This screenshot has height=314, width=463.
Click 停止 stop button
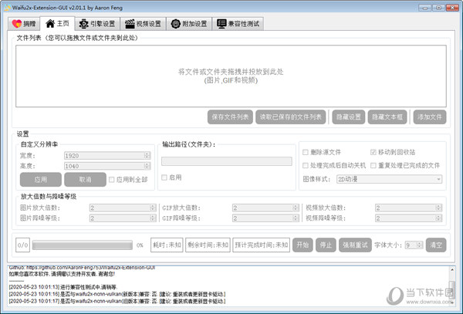(326, 245)
